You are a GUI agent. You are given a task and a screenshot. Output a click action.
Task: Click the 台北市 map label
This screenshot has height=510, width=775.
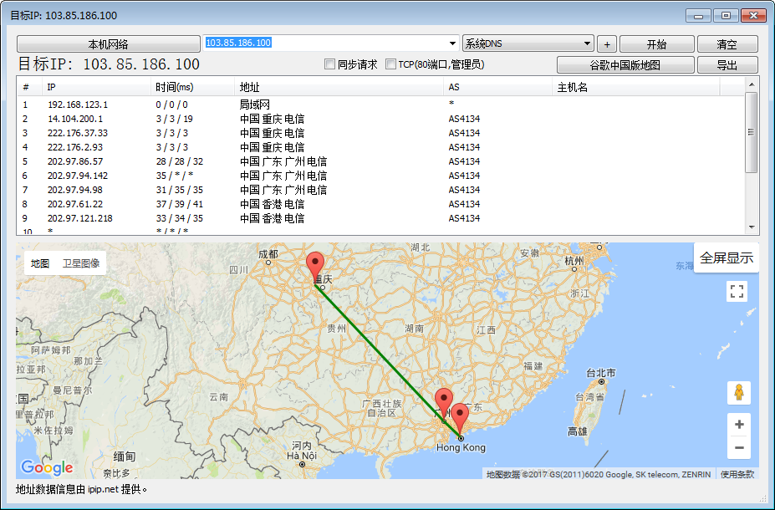601,373
